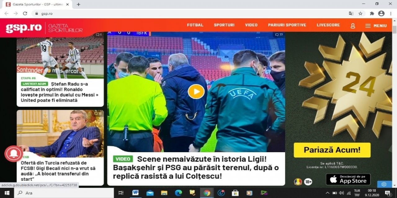Switch the TUR keyboard language indicator
The width and height of the screenshot is (397, 198).
(357, 193)
